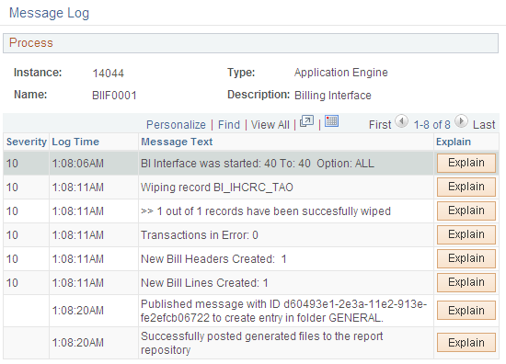Screen dimensions: 506x364
Task: Select the Message Log page title
Action: click(49, 13)
